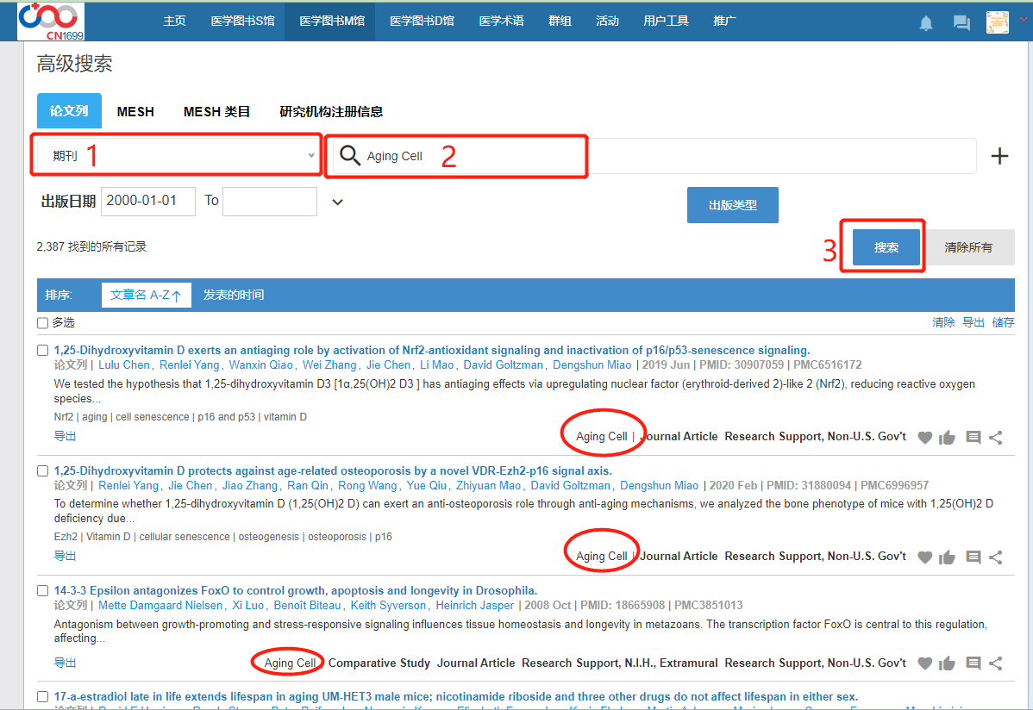Expand the publication date chevron
This screenshot has width=1033, height=710.
click(338, 202)
